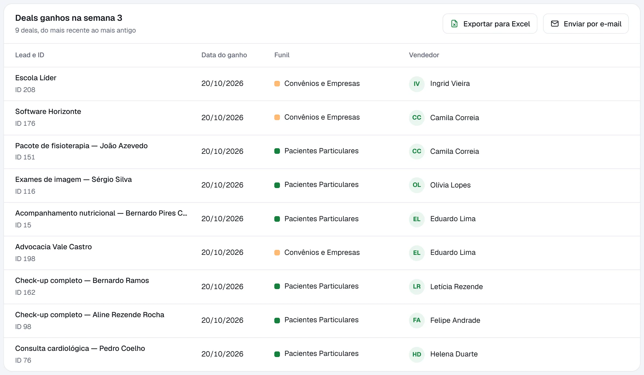The width and height of the screenshot is (644, 375).
Task: Click the 20/10/2026 date in the Escola Líder row
Action: [x=222, y=83]
